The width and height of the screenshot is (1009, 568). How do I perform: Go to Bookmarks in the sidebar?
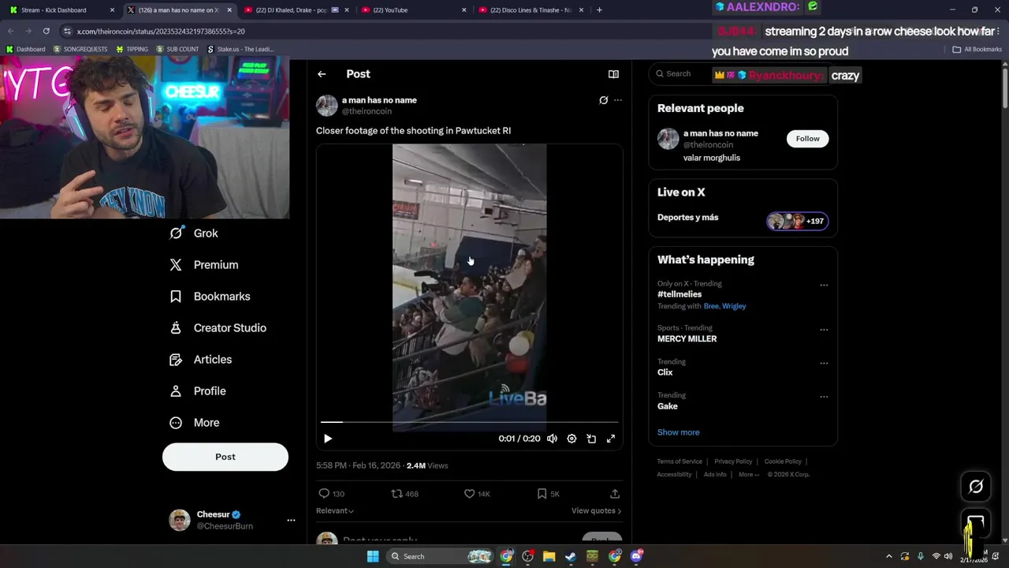coord(210,297)
